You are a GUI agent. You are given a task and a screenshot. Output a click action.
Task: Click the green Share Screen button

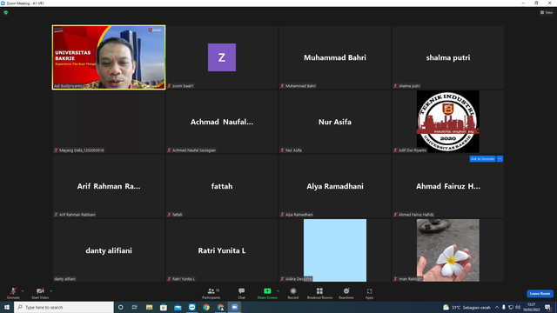[x=267, y=293]
